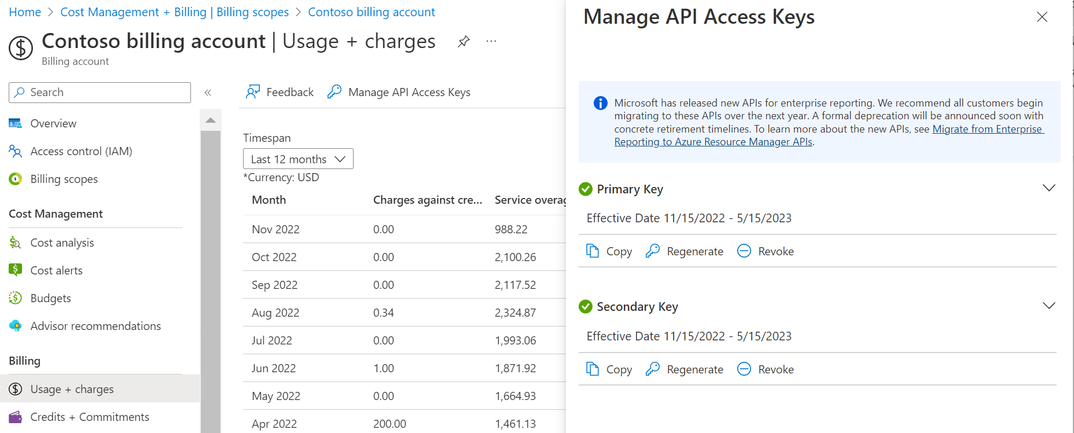Screen dimensions: 1074x433
Task: Click the May 2022 month cell
Action: pyautogui.click(x=276, y=396)
